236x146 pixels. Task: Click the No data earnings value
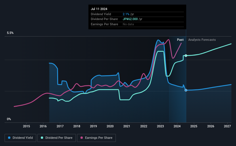128,24
